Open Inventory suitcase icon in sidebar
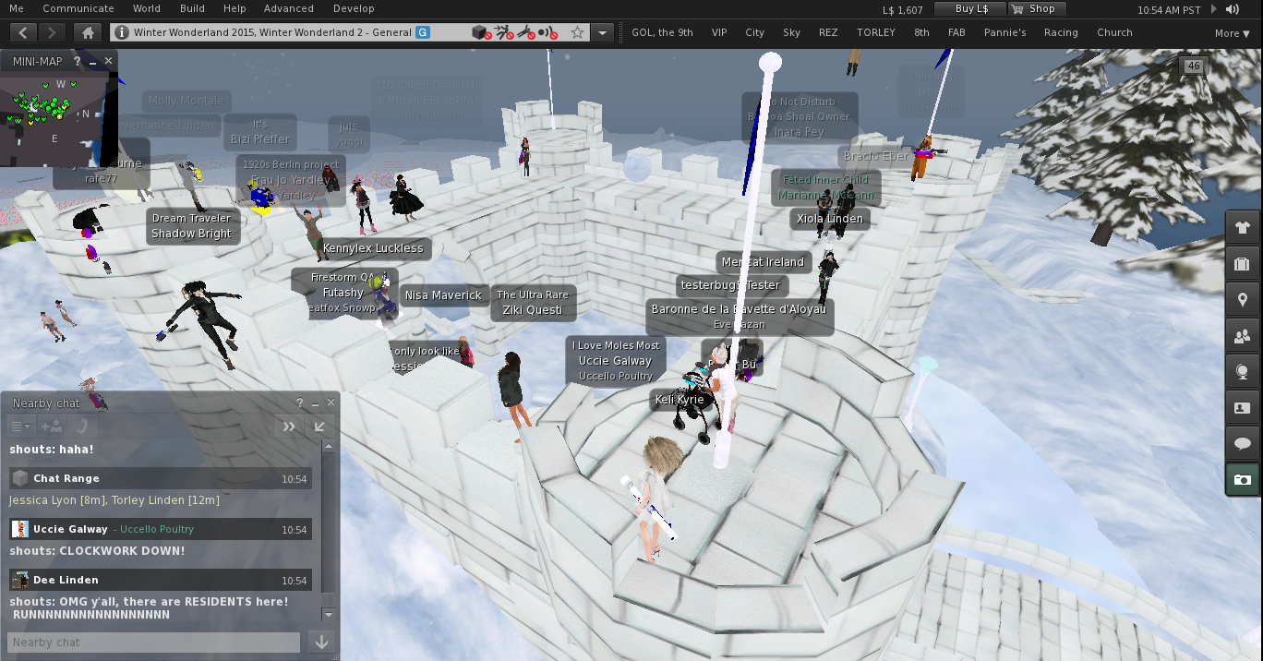The width and height of the screenshot is (1263, 661). [x=1242, y=264]
